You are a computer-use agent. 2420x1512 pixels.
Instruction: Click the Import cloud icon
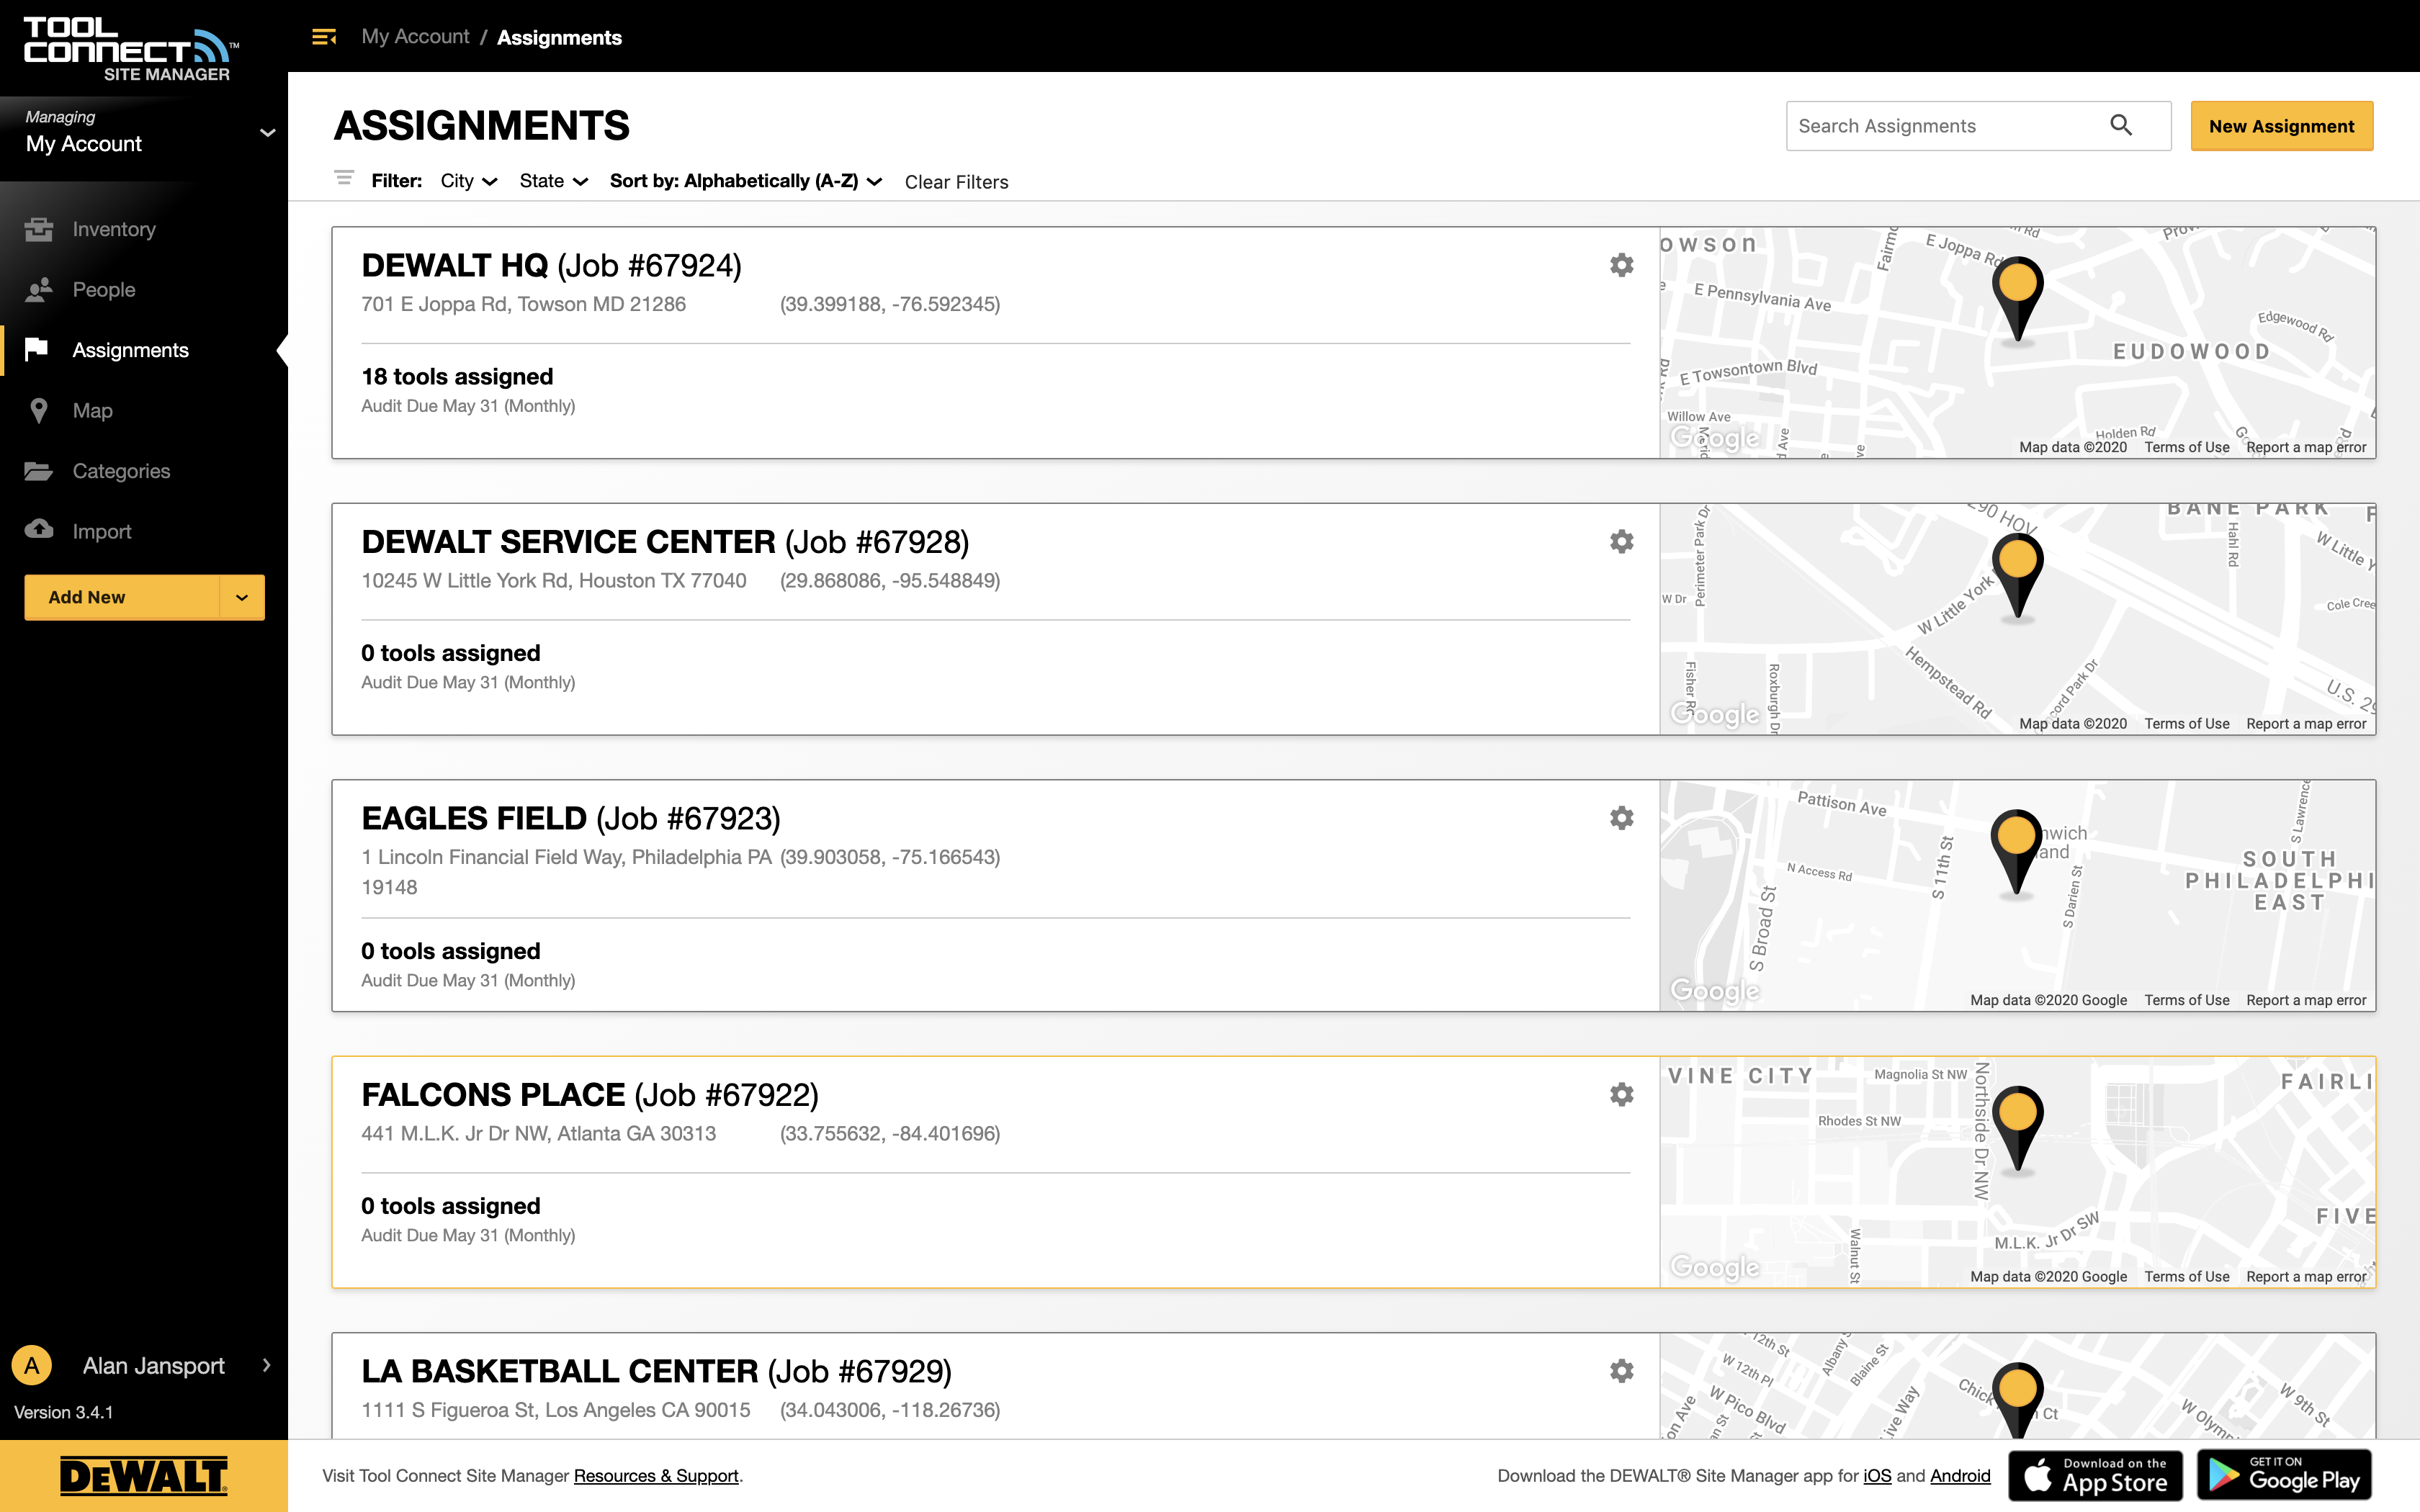[x=39, y=529]
